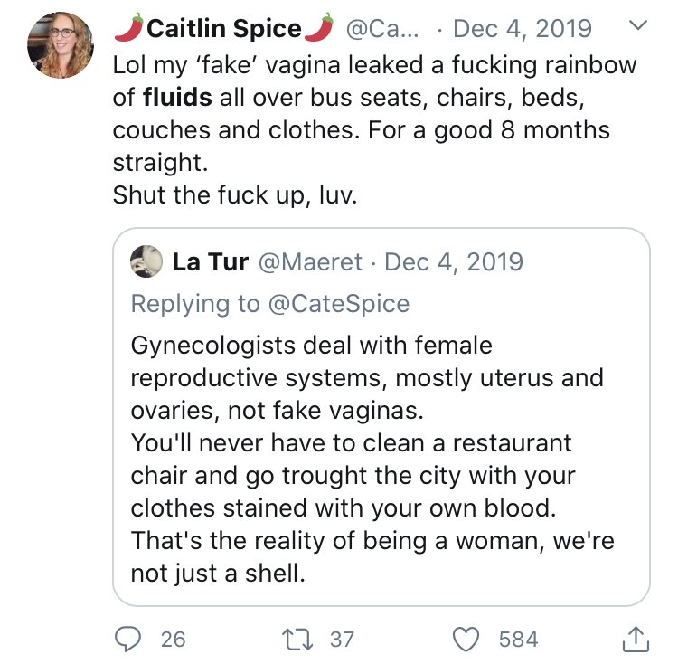Retweet using the retweet arrows icon
The width and height of the screenshot is (678, 664).
(x=297, y=640)
